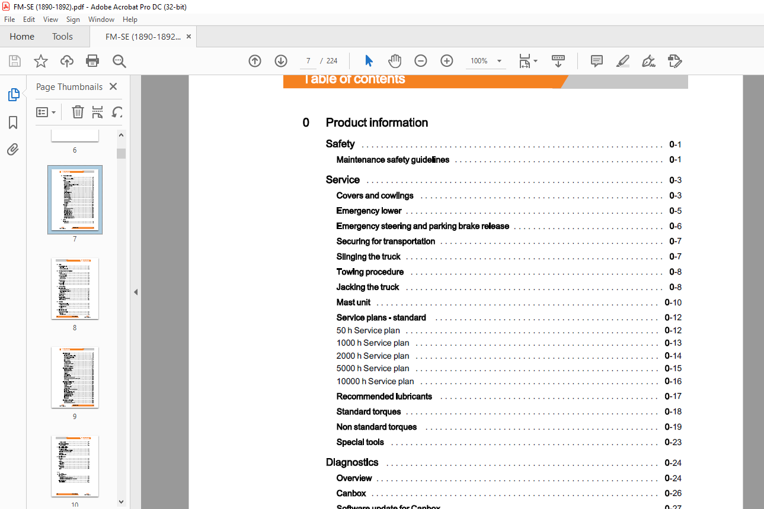Click the Canbox entry
Image resolution: width=764 pixels, height=509 pixels.
pos(351,493)
